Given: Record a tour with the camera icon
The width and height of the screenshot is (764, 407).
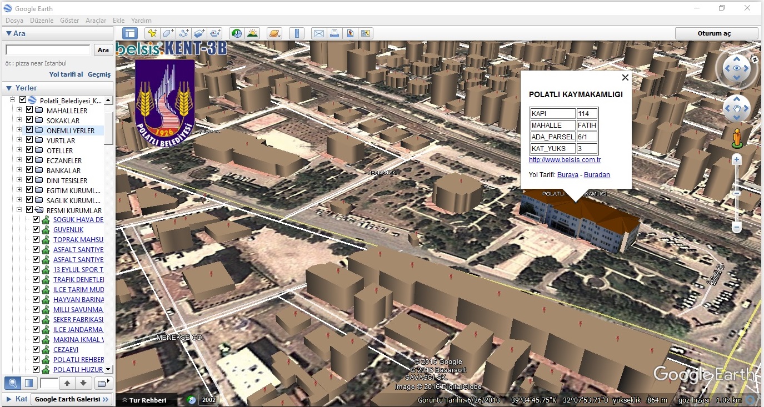Looking at the screenshot, I should pos(216,33).
